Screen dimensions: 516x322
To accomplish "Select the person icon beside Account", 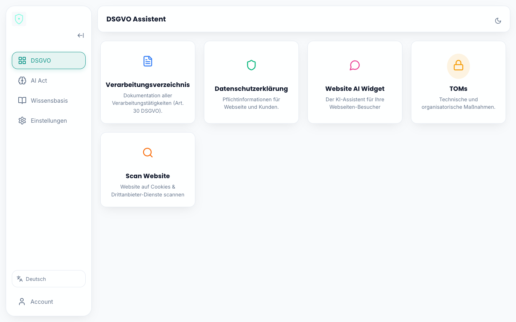I will (x=21, y=302).
